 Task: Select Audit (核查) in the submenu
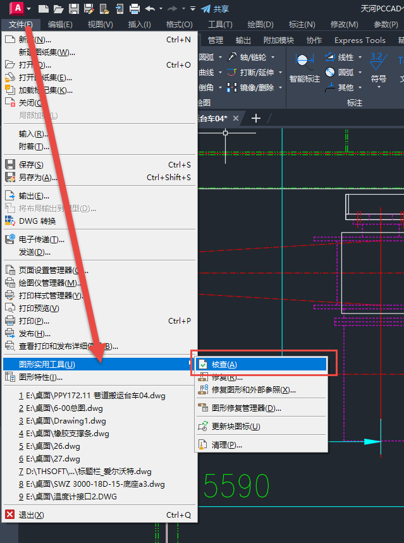[224, 365]
